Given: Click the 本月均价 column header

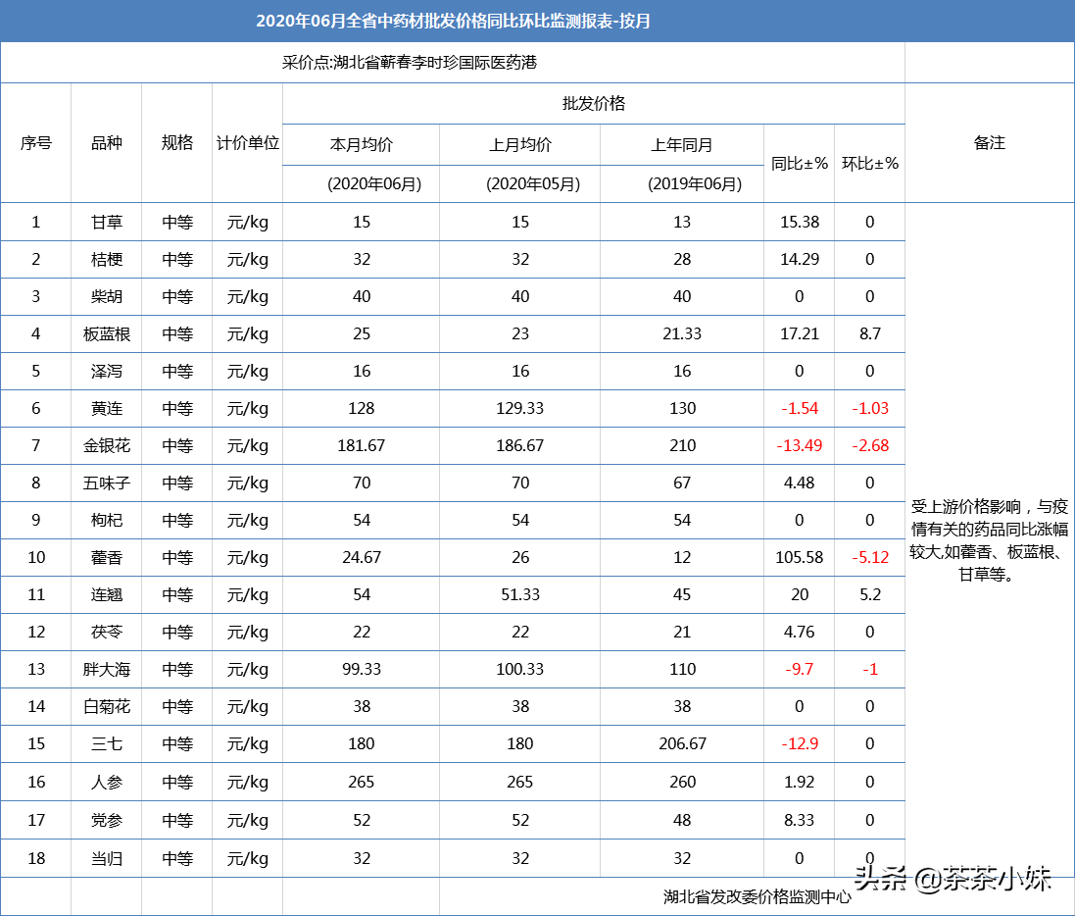Looking at the screenshot, I should click(361, 143).
